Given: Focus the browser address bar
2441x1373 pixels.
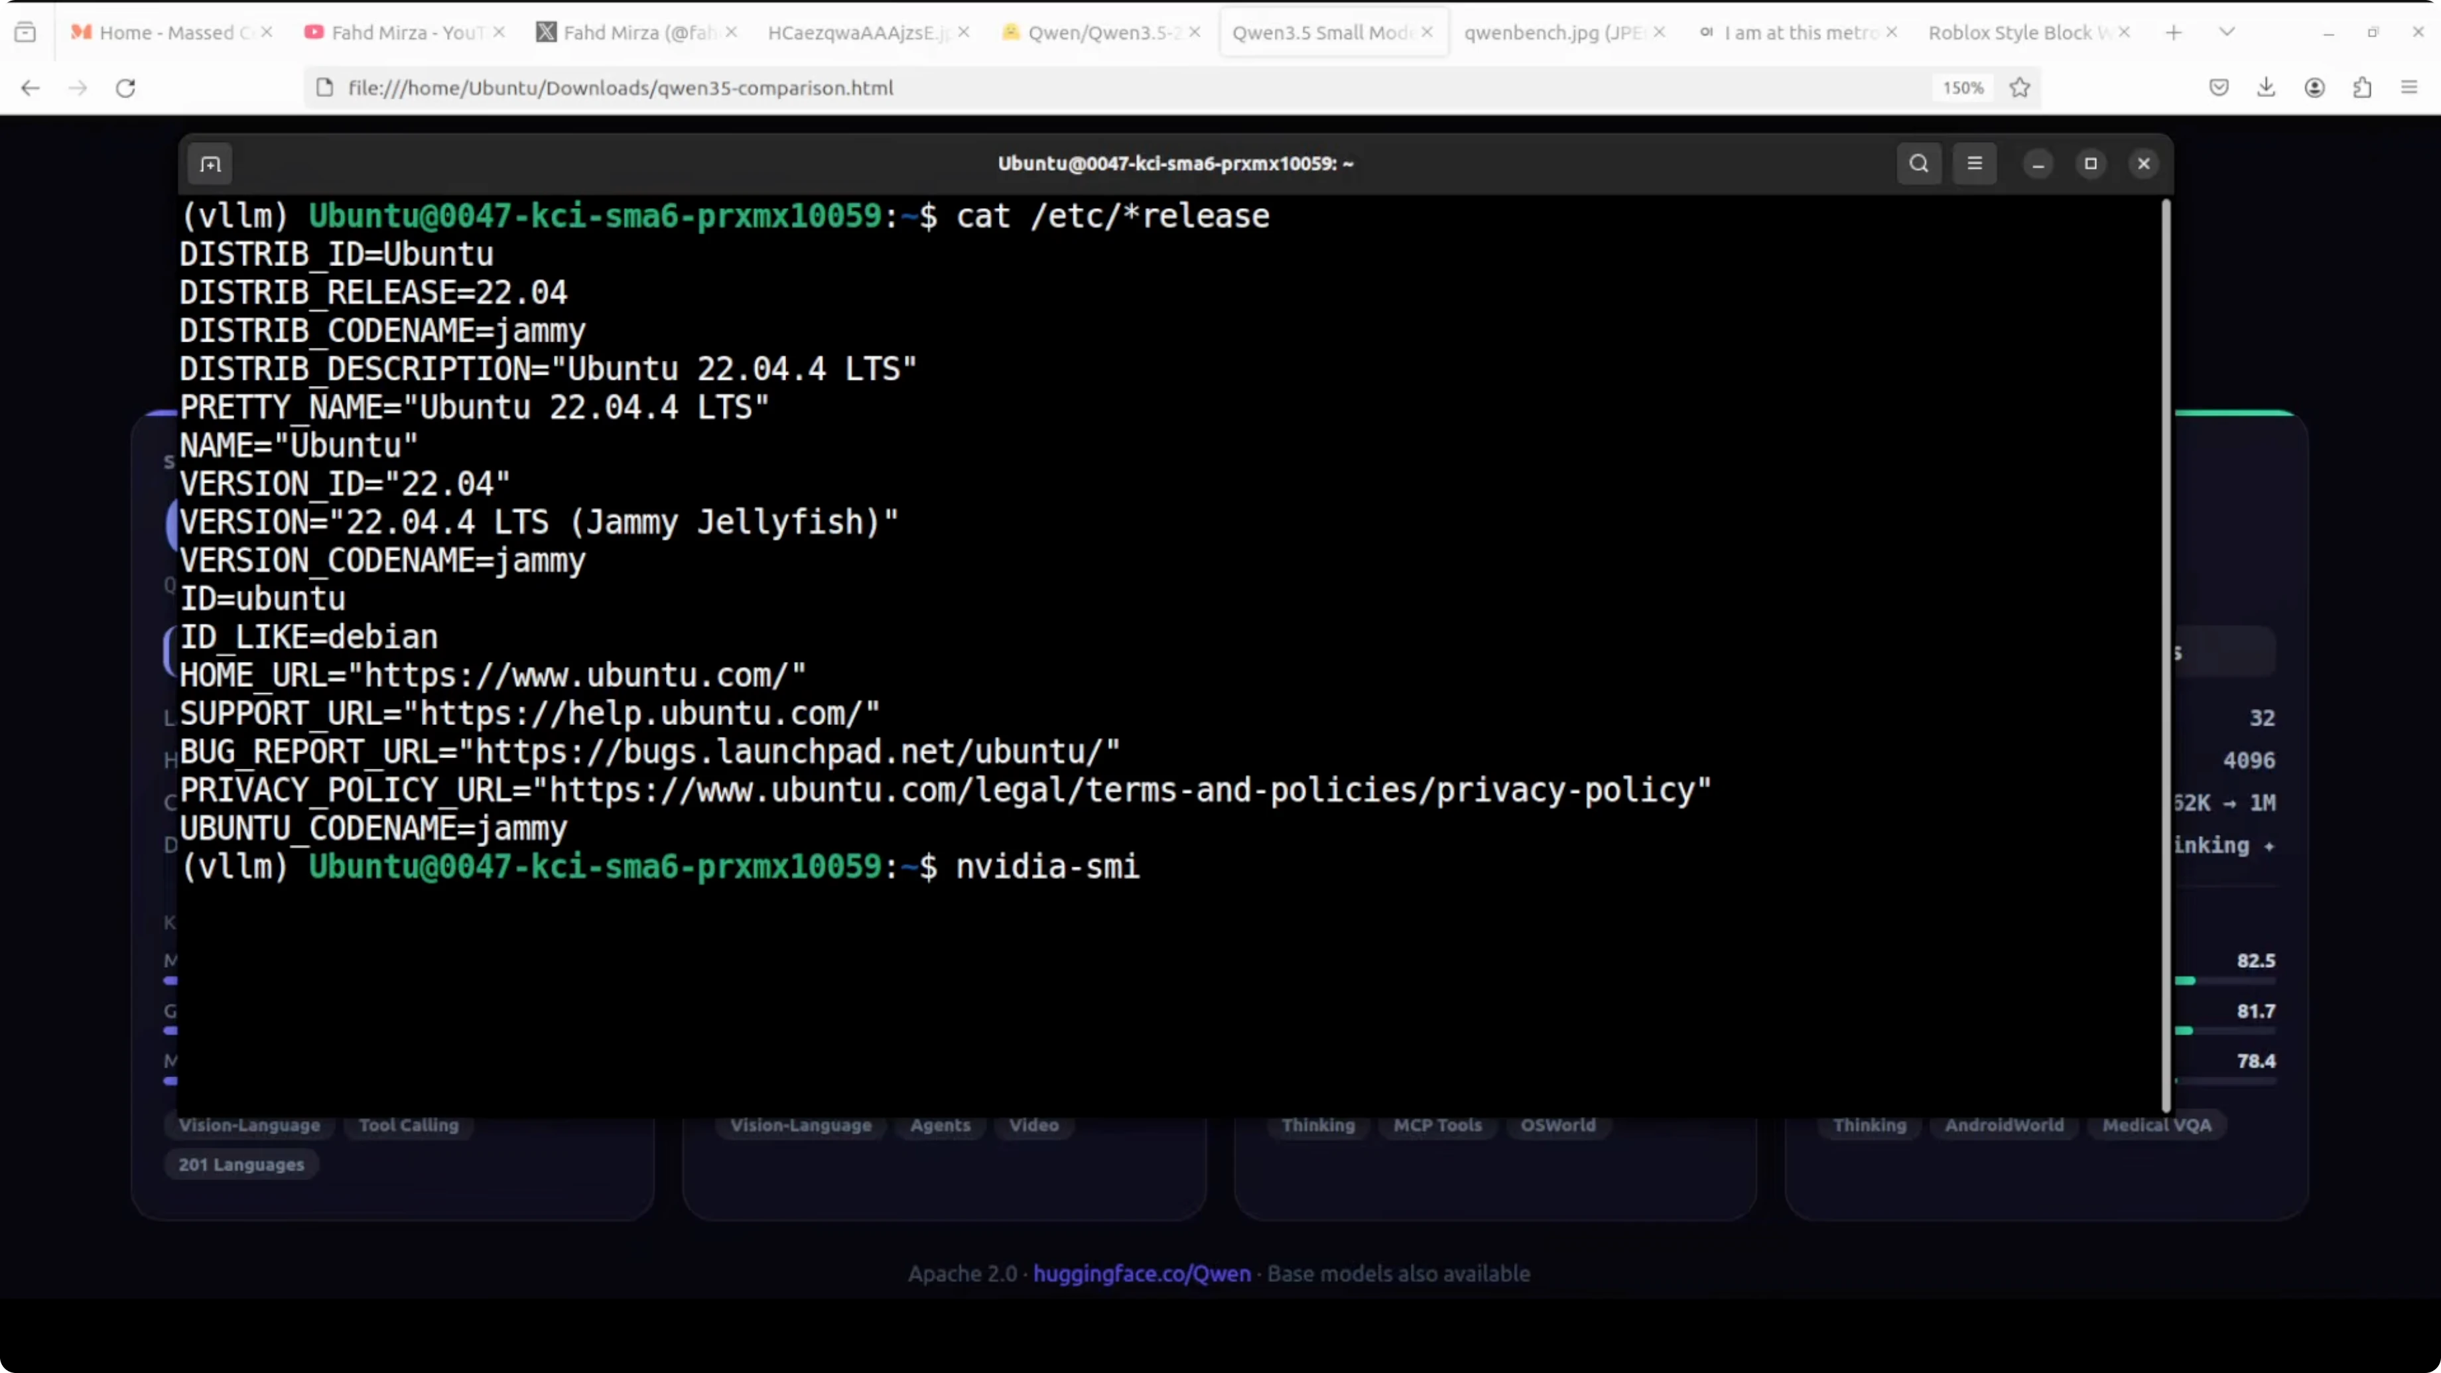Looking at the screenshot, I should tap(1042, 88).
